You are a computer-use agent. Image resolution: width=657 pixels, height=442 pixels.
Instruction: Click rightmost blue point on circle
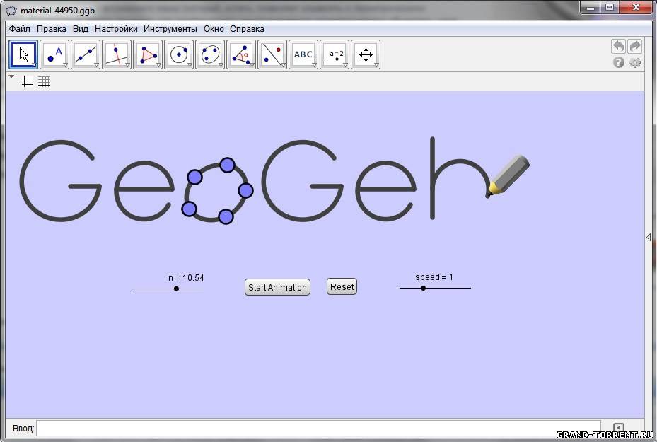pos(245,191)
